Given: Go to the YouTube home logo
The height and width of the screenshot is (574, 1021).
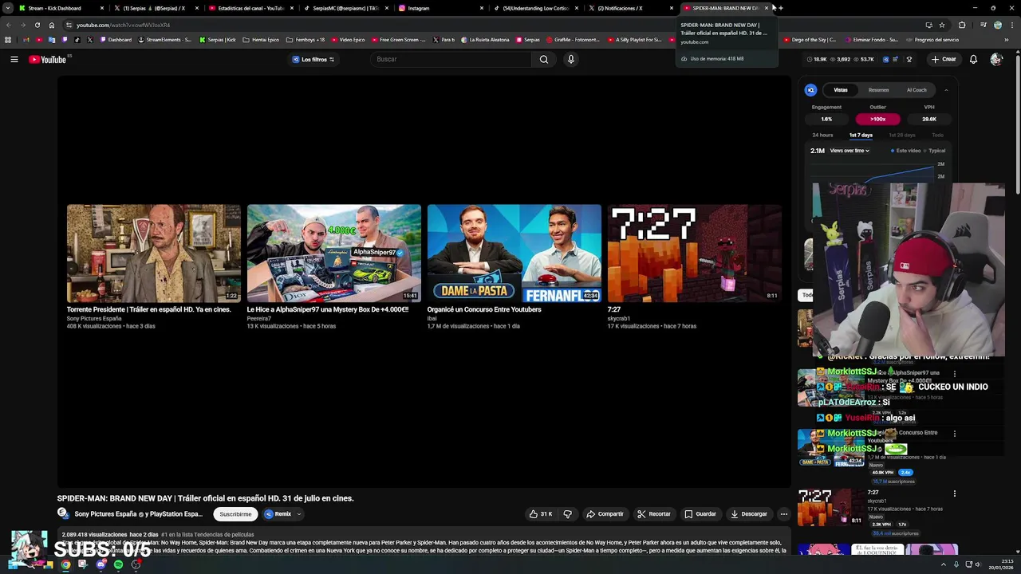Looking at the screenshot, I should [48, 59].
